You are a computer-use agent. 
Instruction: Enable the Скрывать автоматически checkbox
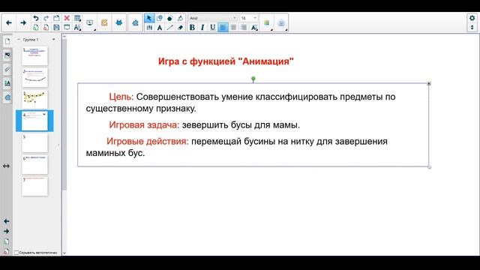tap(16, 253)
